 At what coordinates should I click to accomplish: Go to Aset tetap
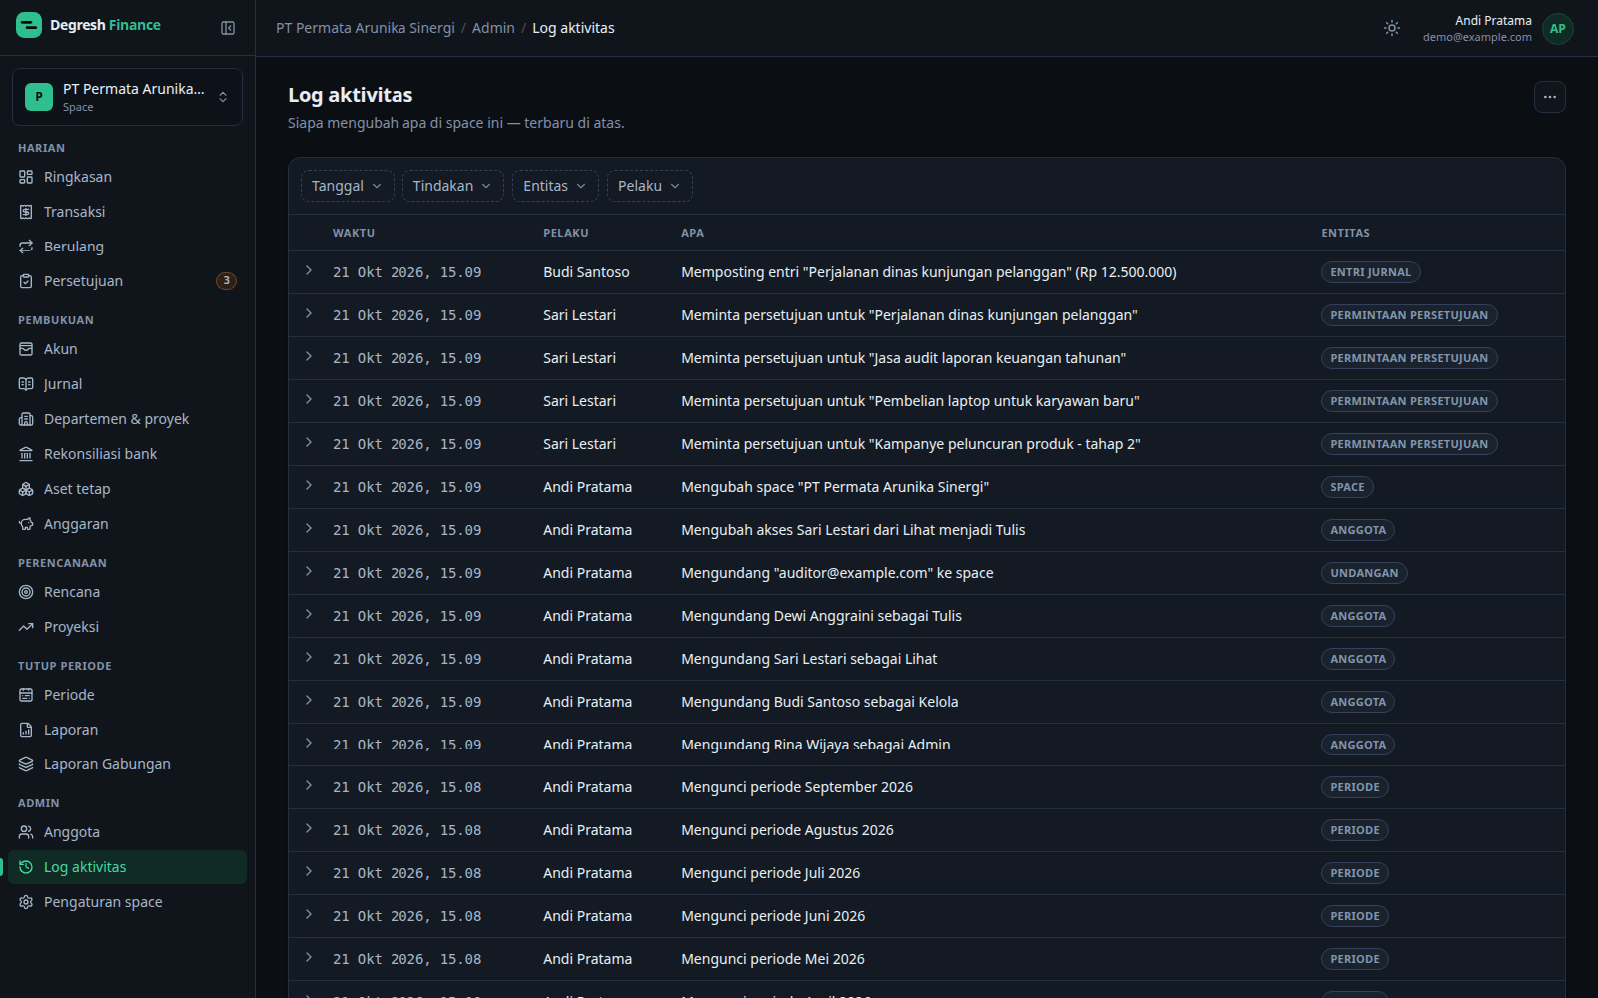click(x=127, y=489)
